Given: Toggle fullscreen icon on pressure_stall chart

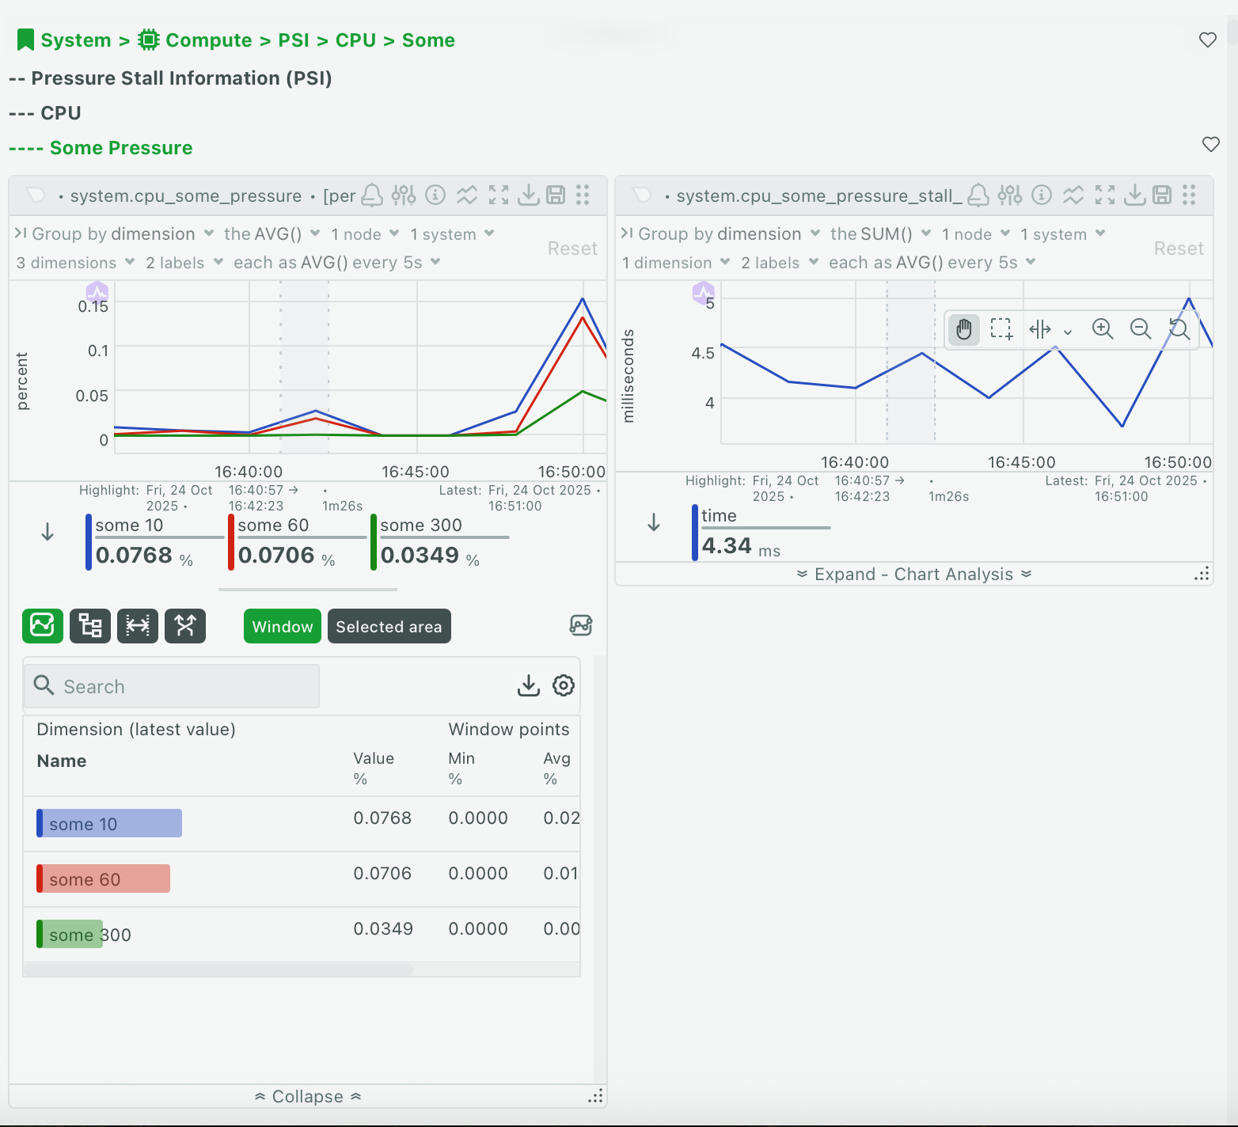Looking at the screenshot, I should (x=1105, y=195).
